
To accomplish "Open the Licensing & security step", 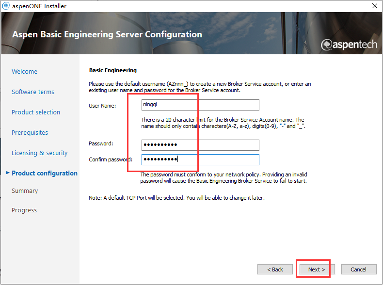I will pos(39,153).
